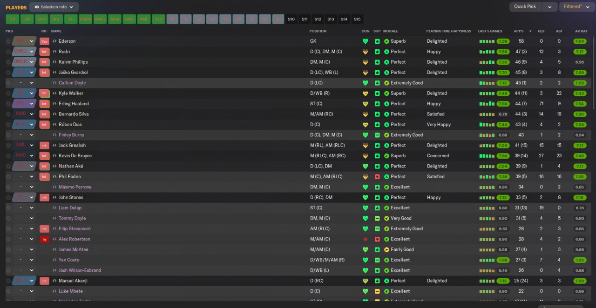Sort by the AV RAT column header
The image size is (596, 308).
tap(581, 31)
